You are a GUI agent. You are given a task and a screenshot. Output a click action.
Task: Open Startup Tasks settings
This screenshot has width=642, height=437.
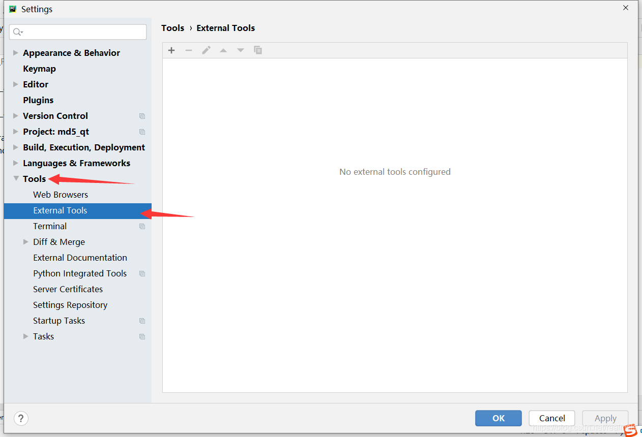[59, 321]
